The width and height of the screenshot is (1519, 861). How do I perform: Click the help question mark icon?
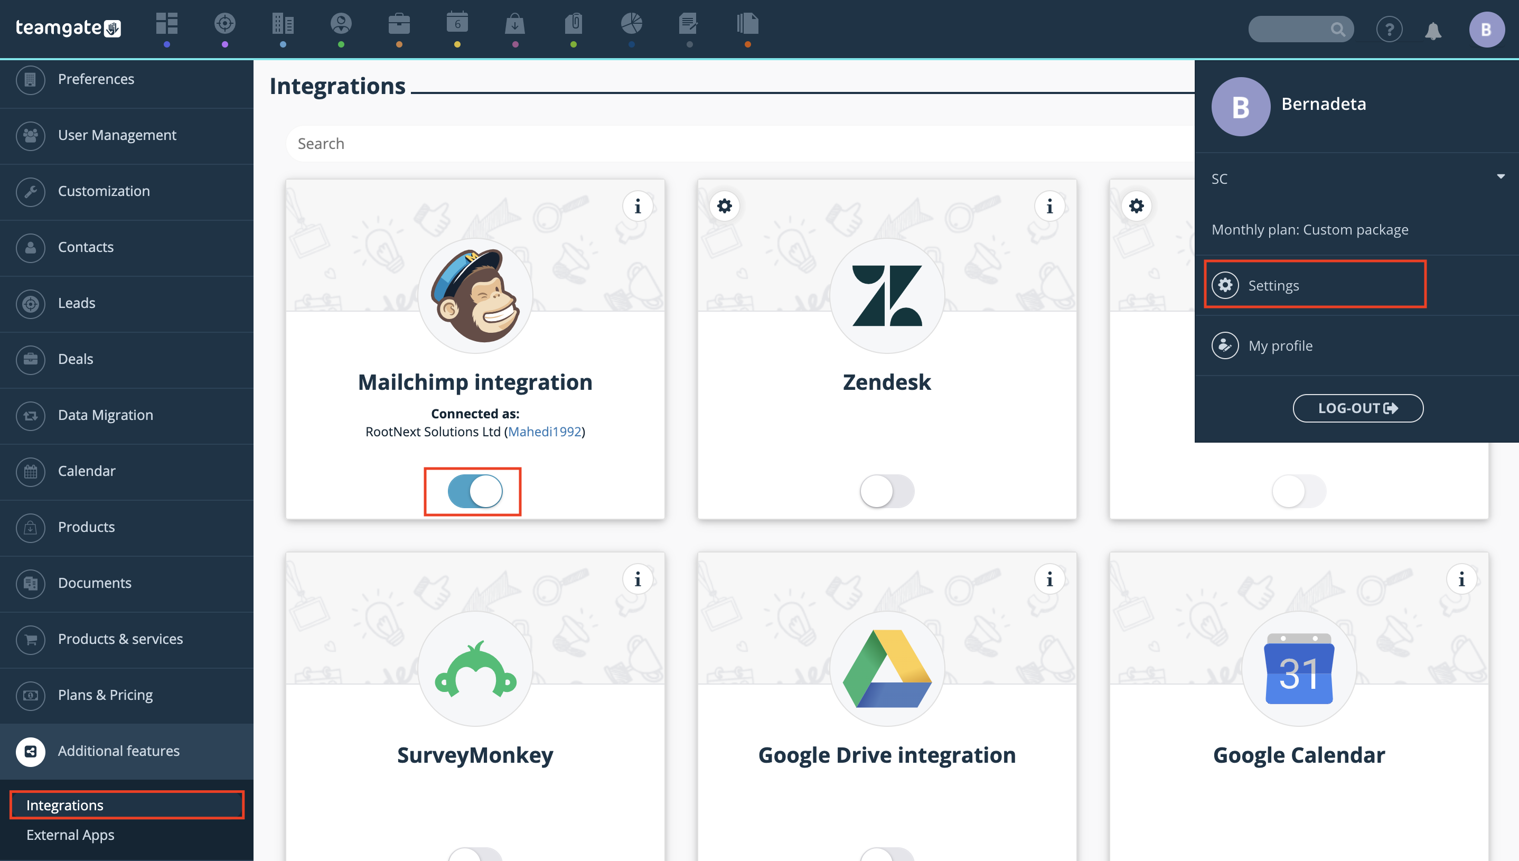coord(1389,29)
